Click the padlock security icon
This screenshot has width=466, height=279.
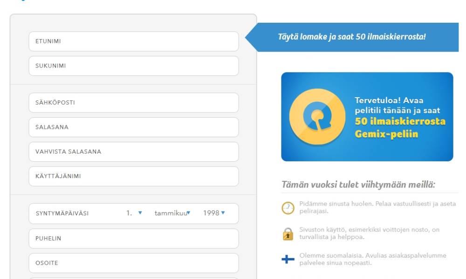click(288, 234)
